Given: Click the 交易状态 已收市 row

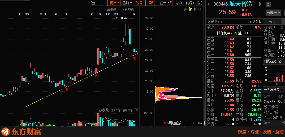Looking at the screenshot, I should [x=234, y=22].
